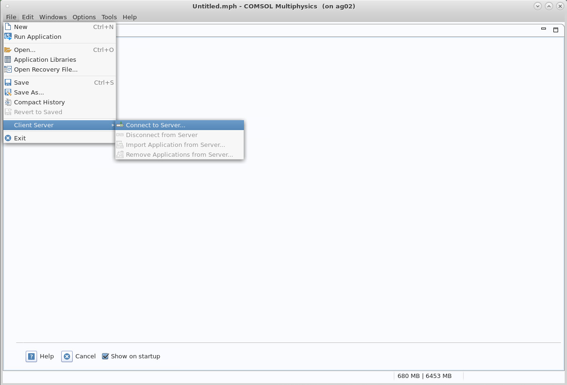
Task: Select Application Libraries menu entry
Action: (x=59, y=59)
